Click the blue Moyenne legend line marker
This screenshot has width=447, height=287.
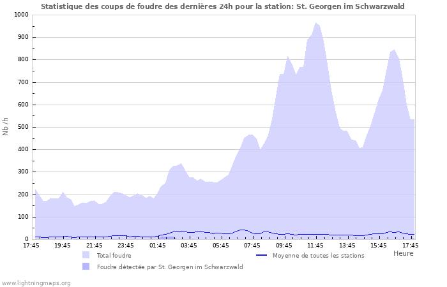coord(261,255)
